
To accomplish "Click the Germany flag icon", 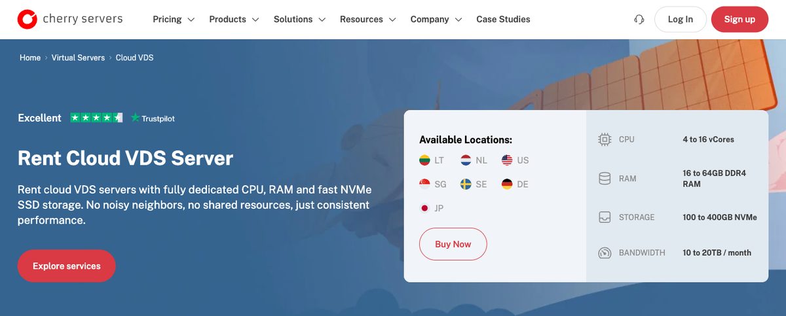I will tap(507, 184).
